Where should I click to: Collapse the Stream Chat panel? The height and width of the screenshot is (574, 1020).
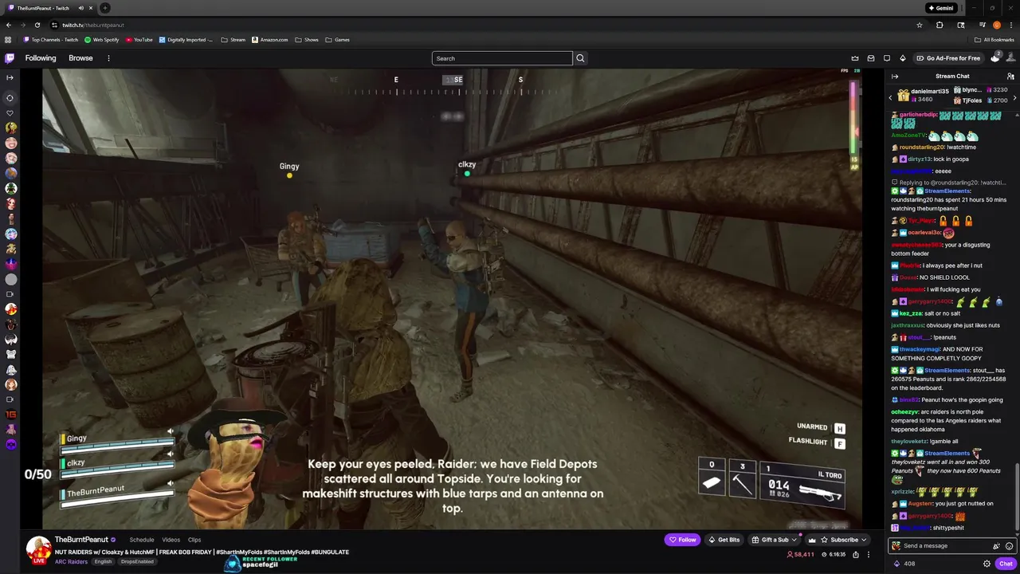click(895, 77)
